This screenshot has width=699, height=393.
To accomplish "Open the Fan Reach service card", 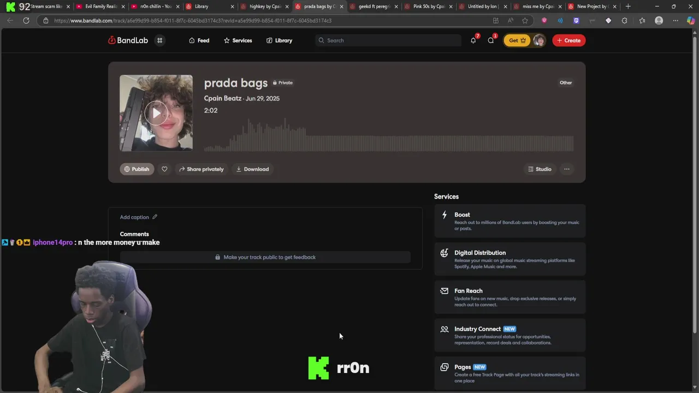I will pos(510,297).
